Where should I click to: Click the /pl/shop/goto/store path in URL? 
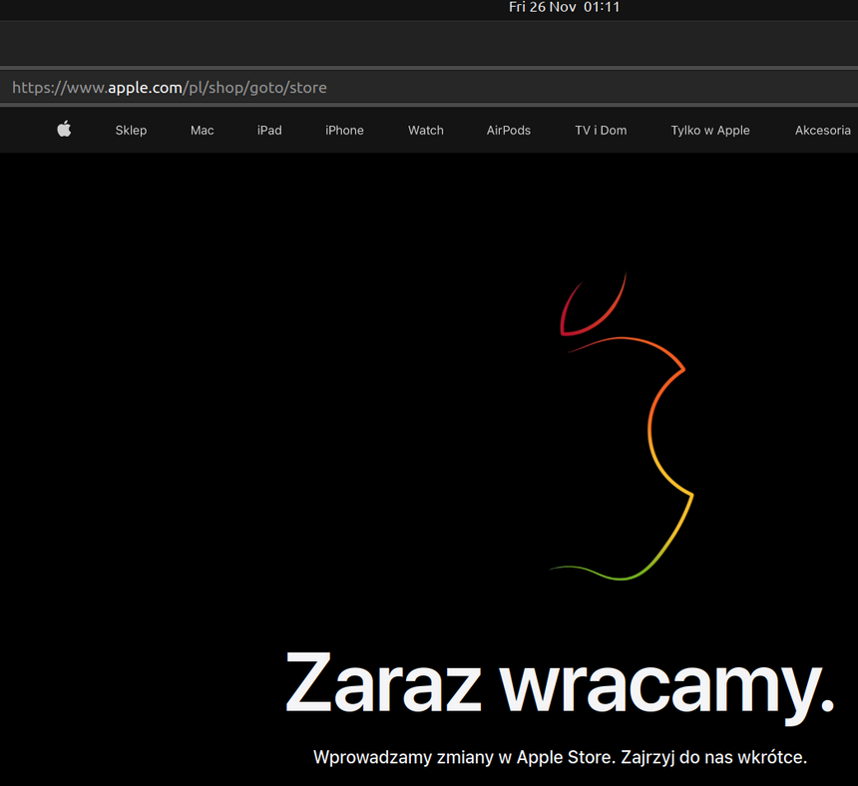click(255, 88)
